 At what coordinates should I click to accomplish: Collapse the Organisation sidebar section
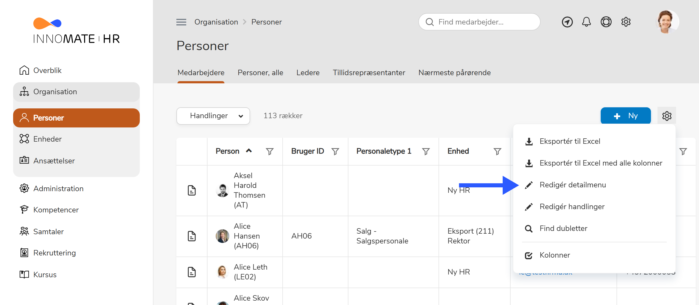76,92
